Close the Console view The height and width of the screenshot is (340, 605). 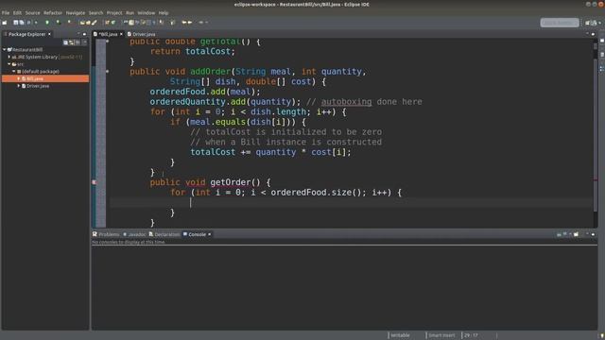coord(210,234)
